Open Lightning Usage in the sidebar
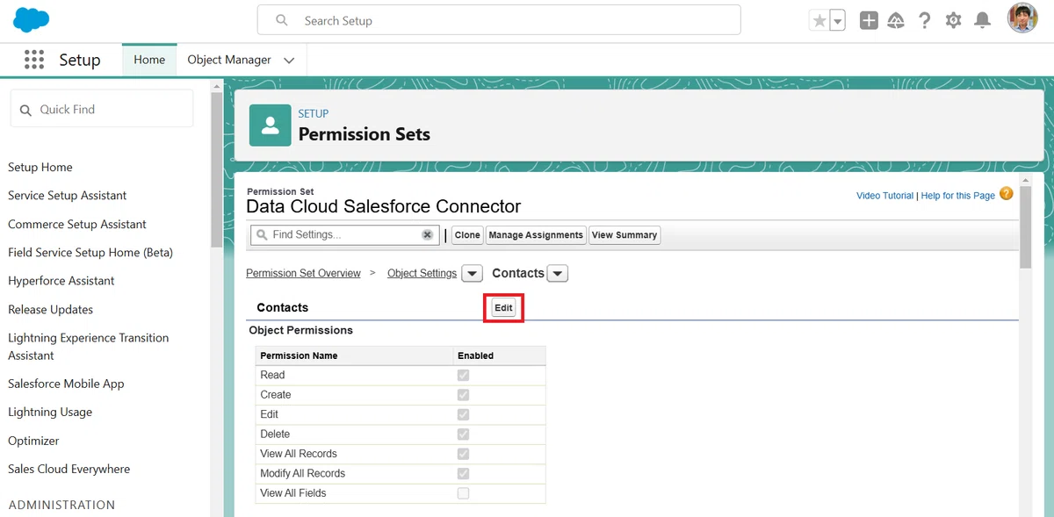Image resolution: width=1054 pixels, height=517 pixels. coord(50,412)
